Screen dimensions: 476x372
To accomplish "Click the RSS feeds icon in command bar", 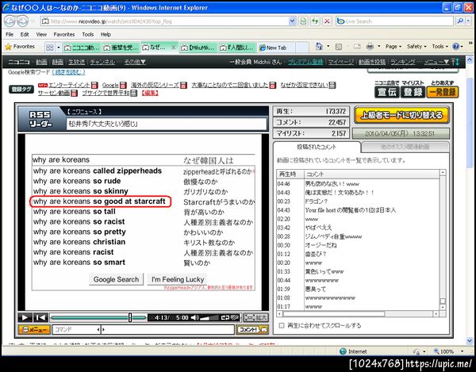I will coord(339,47).
